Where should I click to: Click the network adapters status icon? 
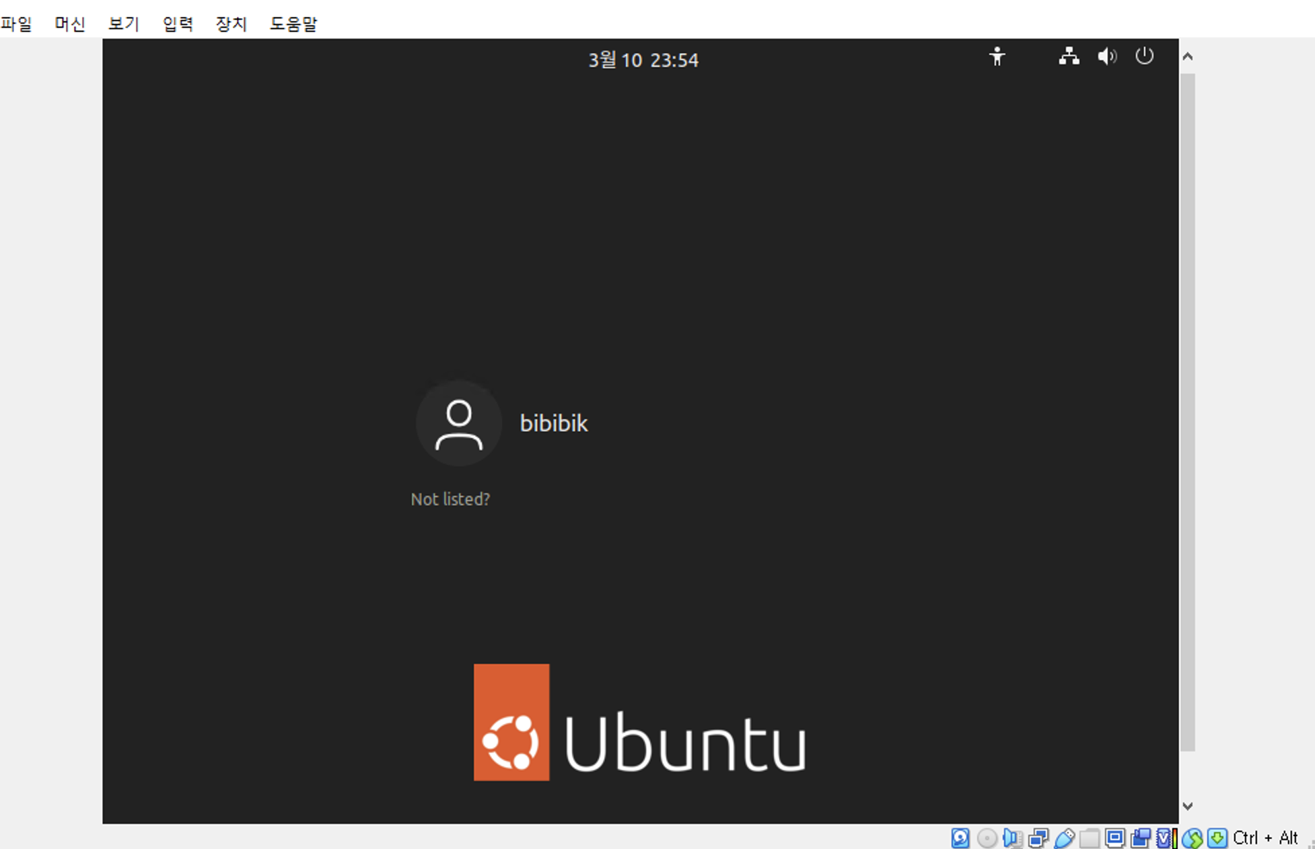(1038, 838)
